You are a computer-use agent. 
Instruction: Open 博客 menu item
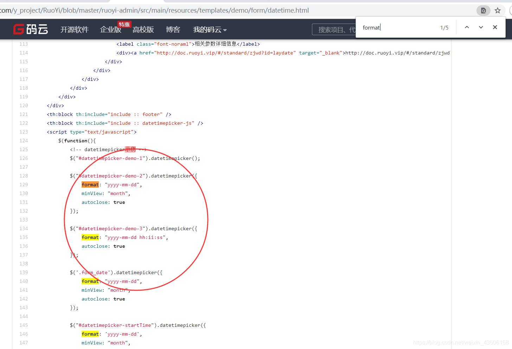point(173,30)
